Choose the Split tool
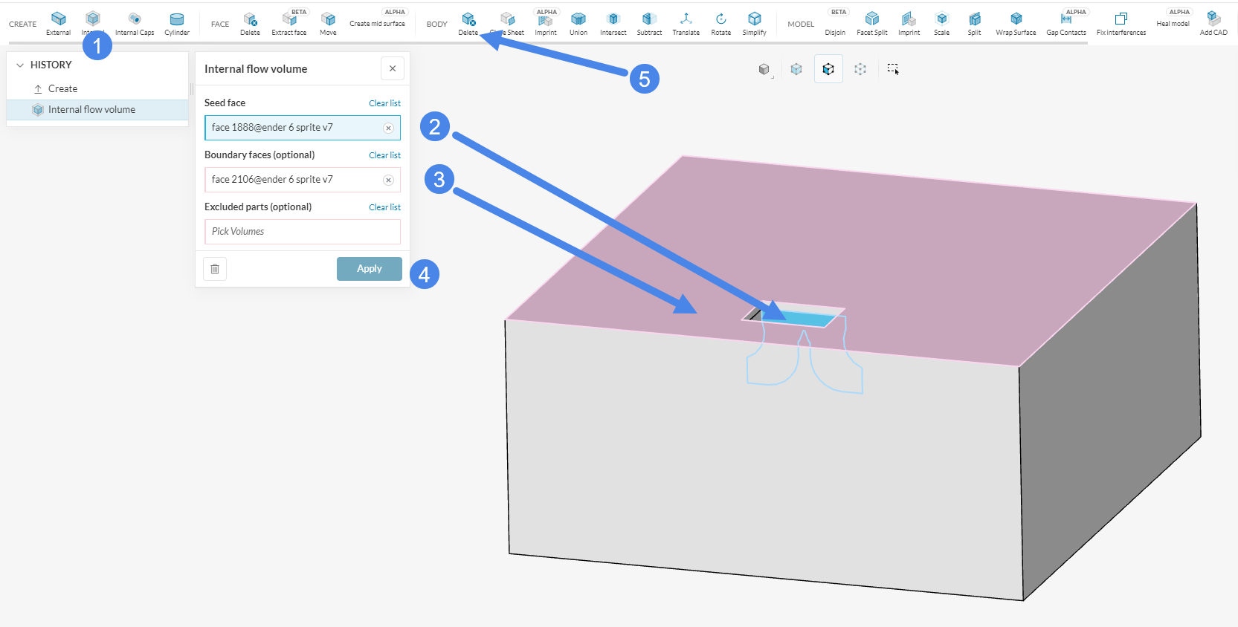This screenshot has height=627, width=1238. [x=974, y=23]
